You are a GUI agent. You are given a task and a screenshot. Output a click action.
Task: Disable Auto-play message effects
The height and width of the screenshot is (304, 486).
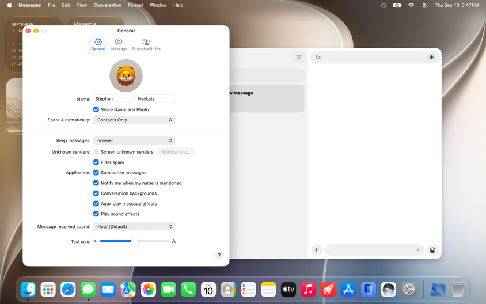pyautogui.click(x=96, y=204)
